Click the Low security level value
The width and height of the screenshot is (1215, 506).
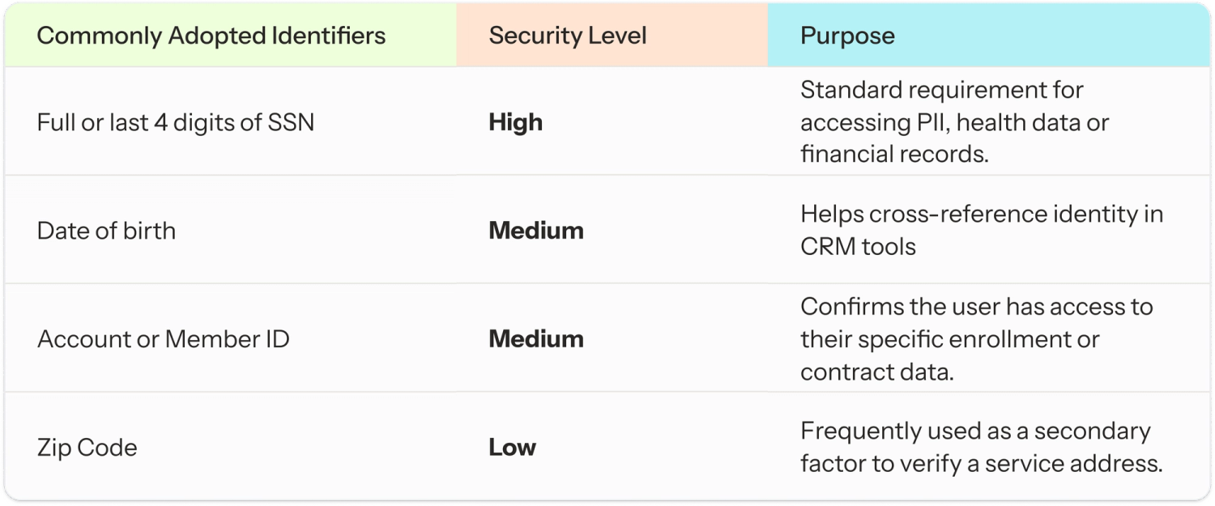[x=512, y=447]
